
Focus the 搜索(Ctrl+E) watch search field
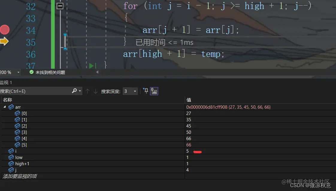click(35, 91)
